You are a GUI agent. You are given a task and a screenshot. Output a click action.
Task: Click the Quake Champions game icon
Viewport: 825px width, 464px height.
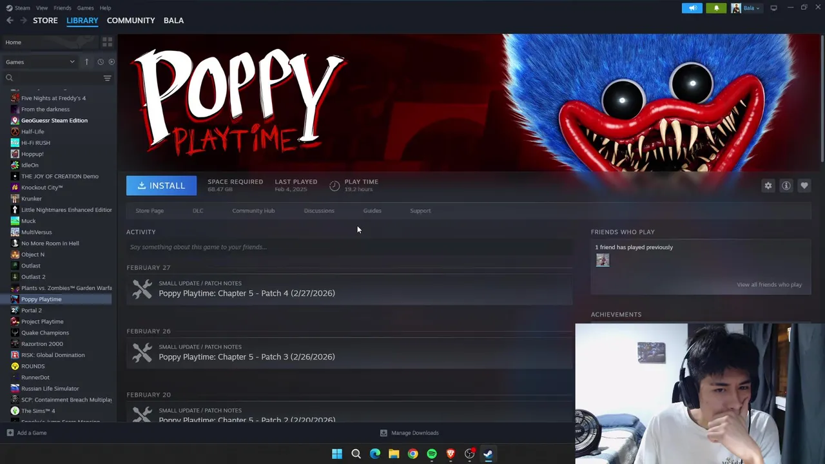[15, 333]
